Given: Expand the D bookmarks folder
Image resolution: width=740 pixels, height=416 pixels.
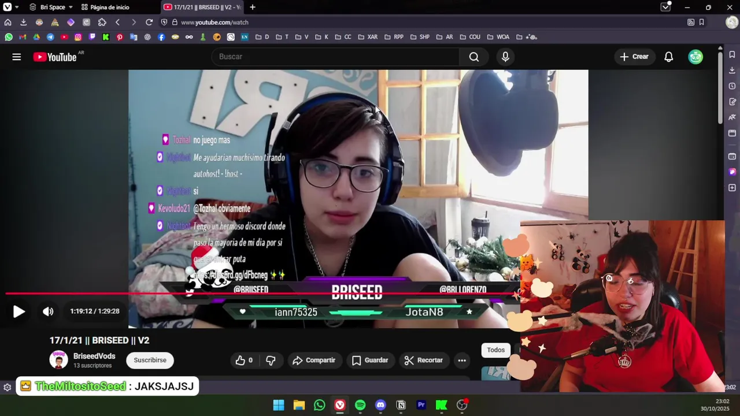Looking at the screenshot, I should pyautogui.click(x=262, y=37).
